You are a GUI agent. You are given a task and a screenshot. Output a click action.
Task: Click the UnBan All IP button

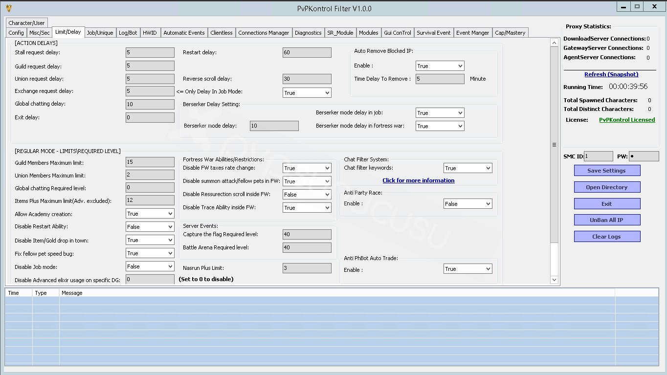607,220
